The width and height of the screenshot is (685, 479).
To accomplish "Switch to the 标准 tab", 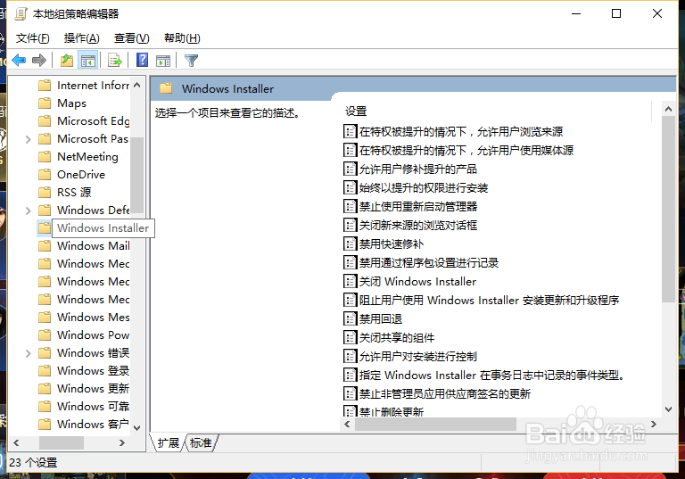I will (201, 442).
